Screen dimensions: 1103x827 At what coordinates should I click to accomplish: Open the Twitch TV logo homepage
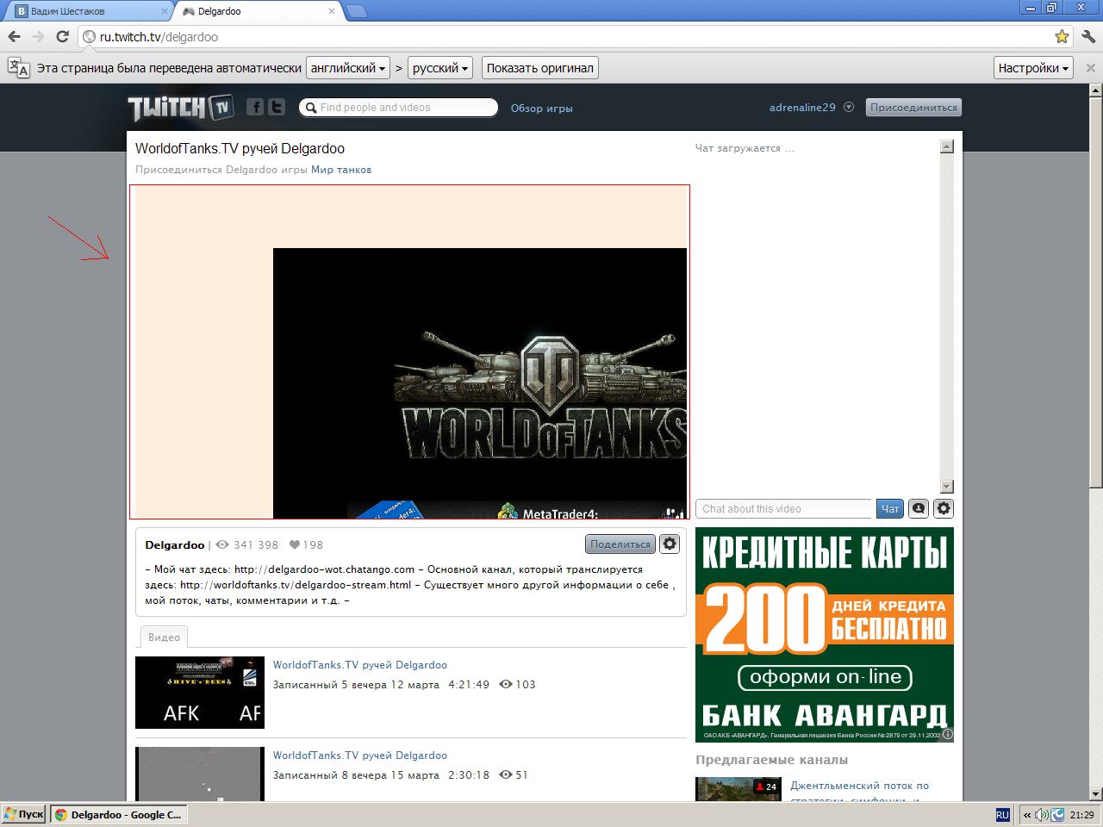pos(181,108)
